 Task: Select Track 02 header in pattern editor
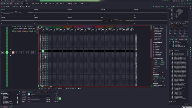pyautogui.click(x=57, y=28)
